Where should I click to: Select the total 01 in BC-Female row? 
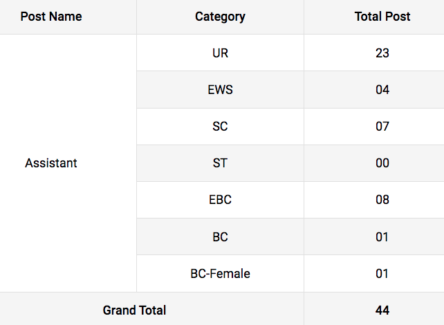[x=382, y=274]
